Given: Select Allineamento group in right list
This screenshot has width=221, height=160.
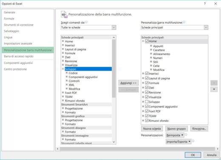Looking at the screenshot, I should [x=161, y=54].
